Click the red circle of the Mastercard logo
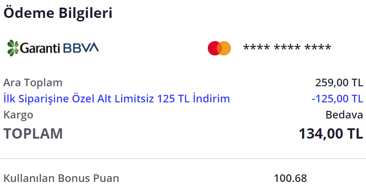This screenshot has height=190, width=366. [214, 48]
